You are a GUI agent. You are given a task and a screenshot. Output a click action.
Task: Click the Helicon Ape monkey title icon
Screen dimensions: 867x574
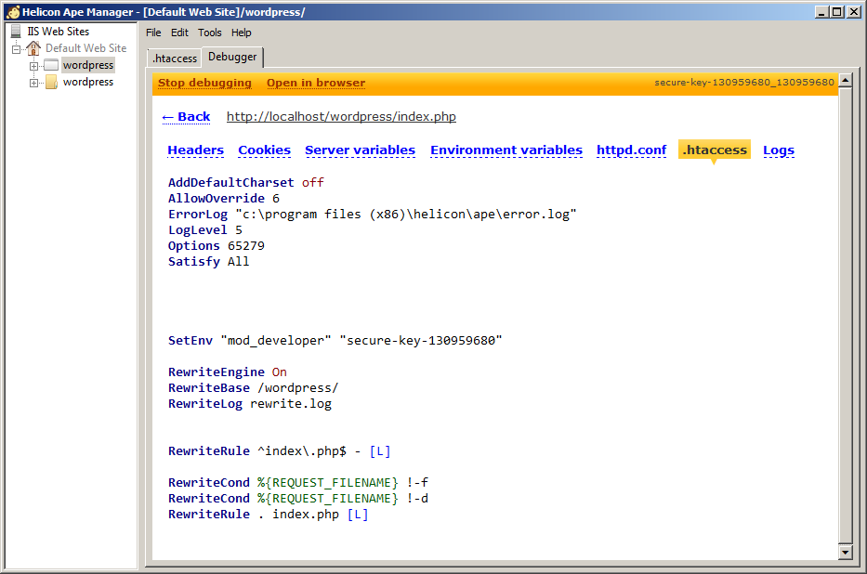coord(11,12)
